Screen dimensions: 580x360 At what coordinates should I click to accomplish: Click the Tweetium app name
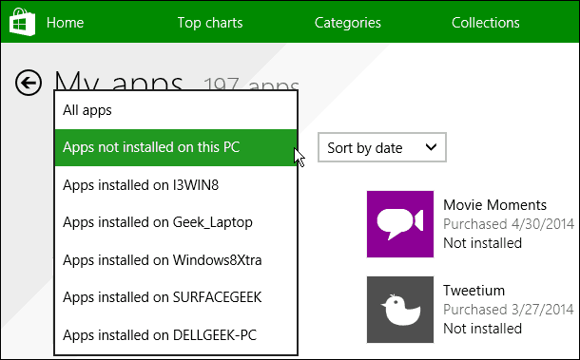[474, 290]
